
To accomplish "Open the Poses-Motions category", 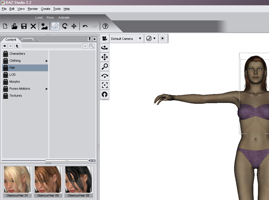I will [20, 89].
